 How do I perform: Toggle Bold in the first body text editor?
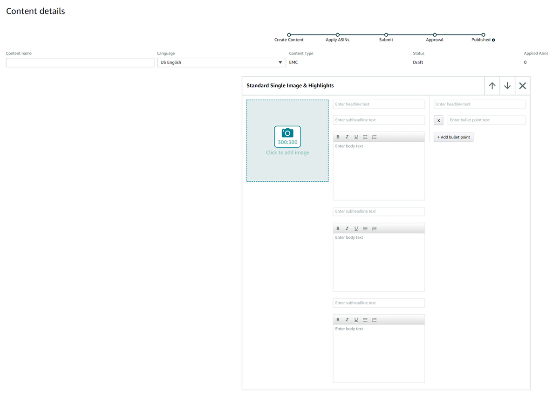338,137
